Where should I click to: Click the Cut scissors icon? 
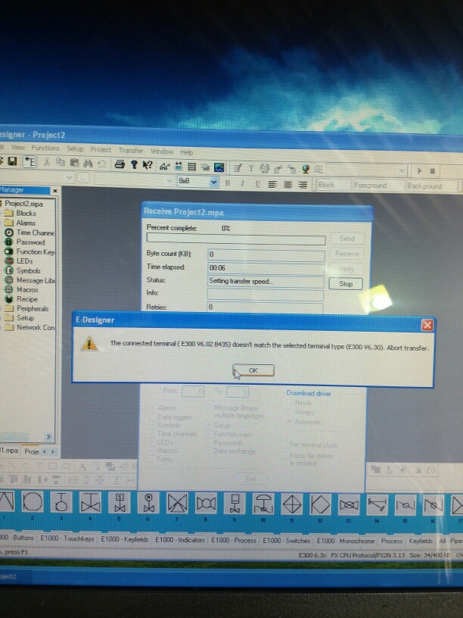pos(47,162)
